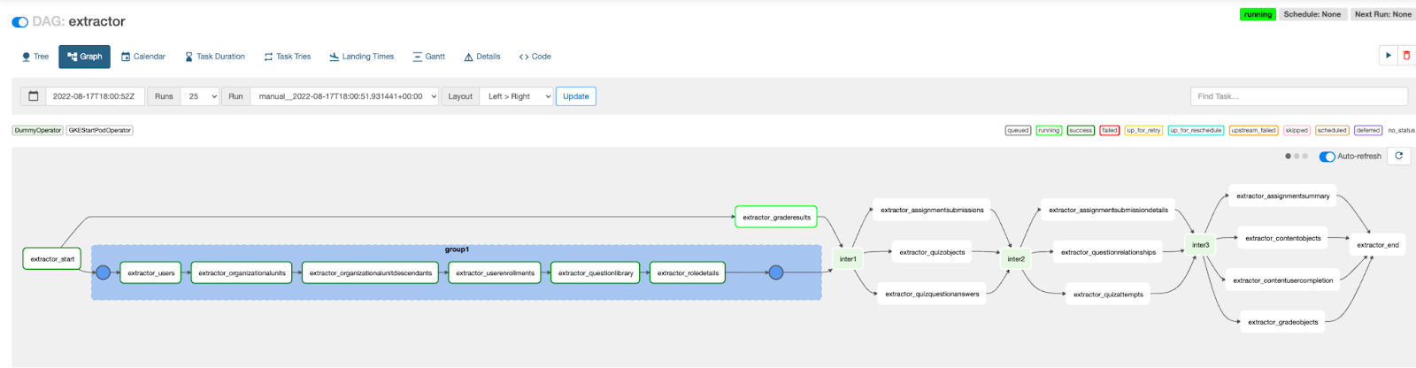Image resolution: width=1416 pixels, height=368 pixels.
Task: Open the extractor_organizationalunitdescendants task node
Action: pos(371,273)
